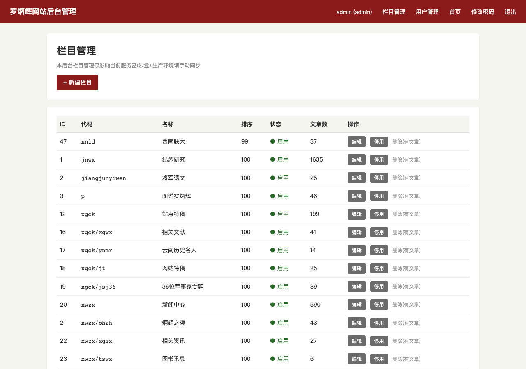Viewport: 526px width, 369px height.
Task: Click the 名称 column header
Action: [168, 124]
